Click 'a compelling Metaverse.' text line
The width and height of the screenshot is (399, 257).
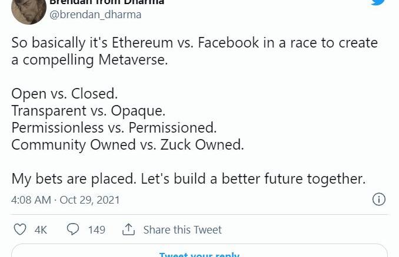pos(89,60)
